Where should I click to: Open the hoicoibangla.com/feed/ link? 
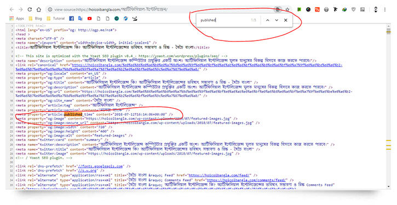[x=220, y=175]
